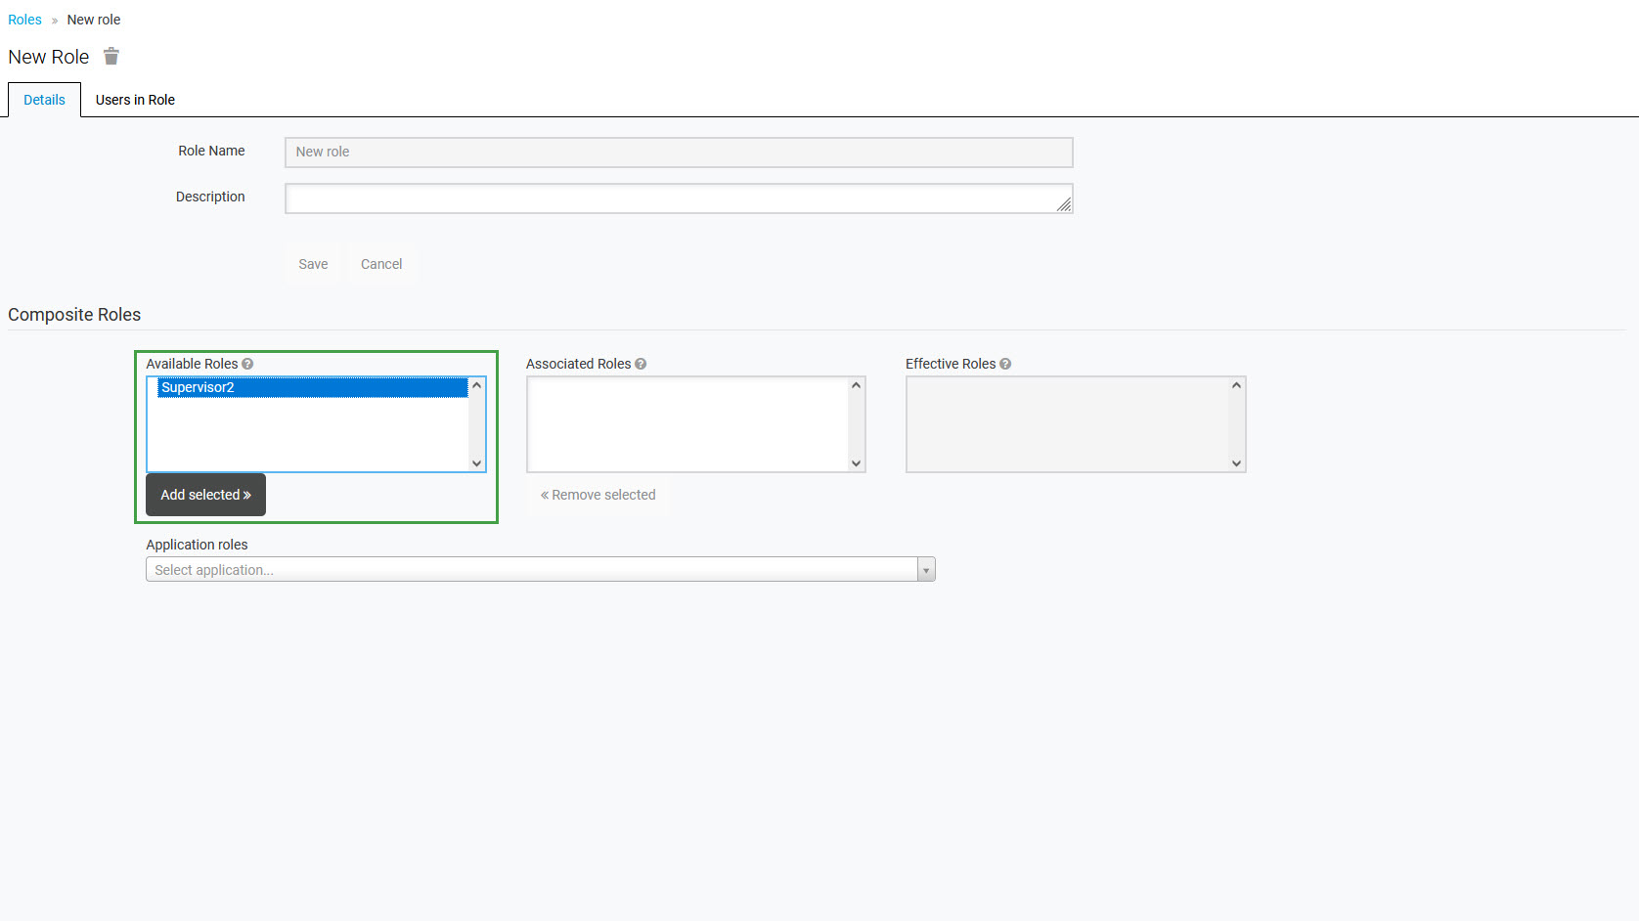Switch to the Users in Role tab
Screen dimensions: 1639x921
click(135, 100)
